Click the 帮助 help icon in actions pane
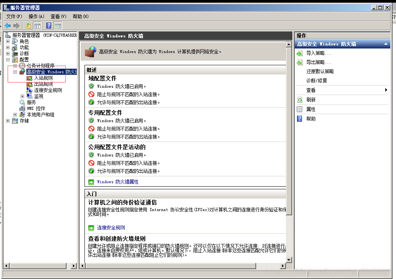The height and width of the screenshot is (279, 396). click(300, 119)
